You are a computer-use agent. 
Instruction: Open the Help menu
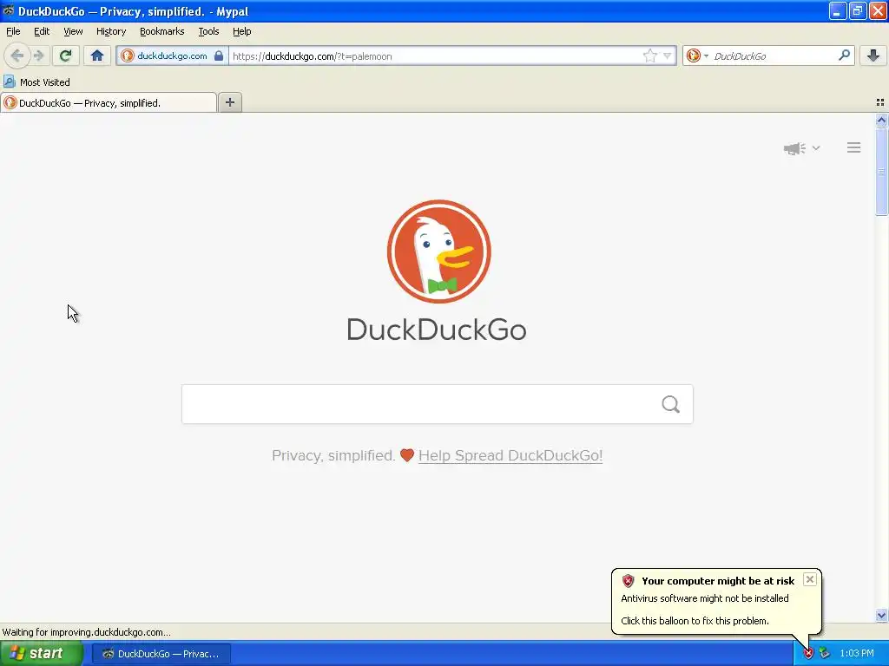[x=241, y=31]
